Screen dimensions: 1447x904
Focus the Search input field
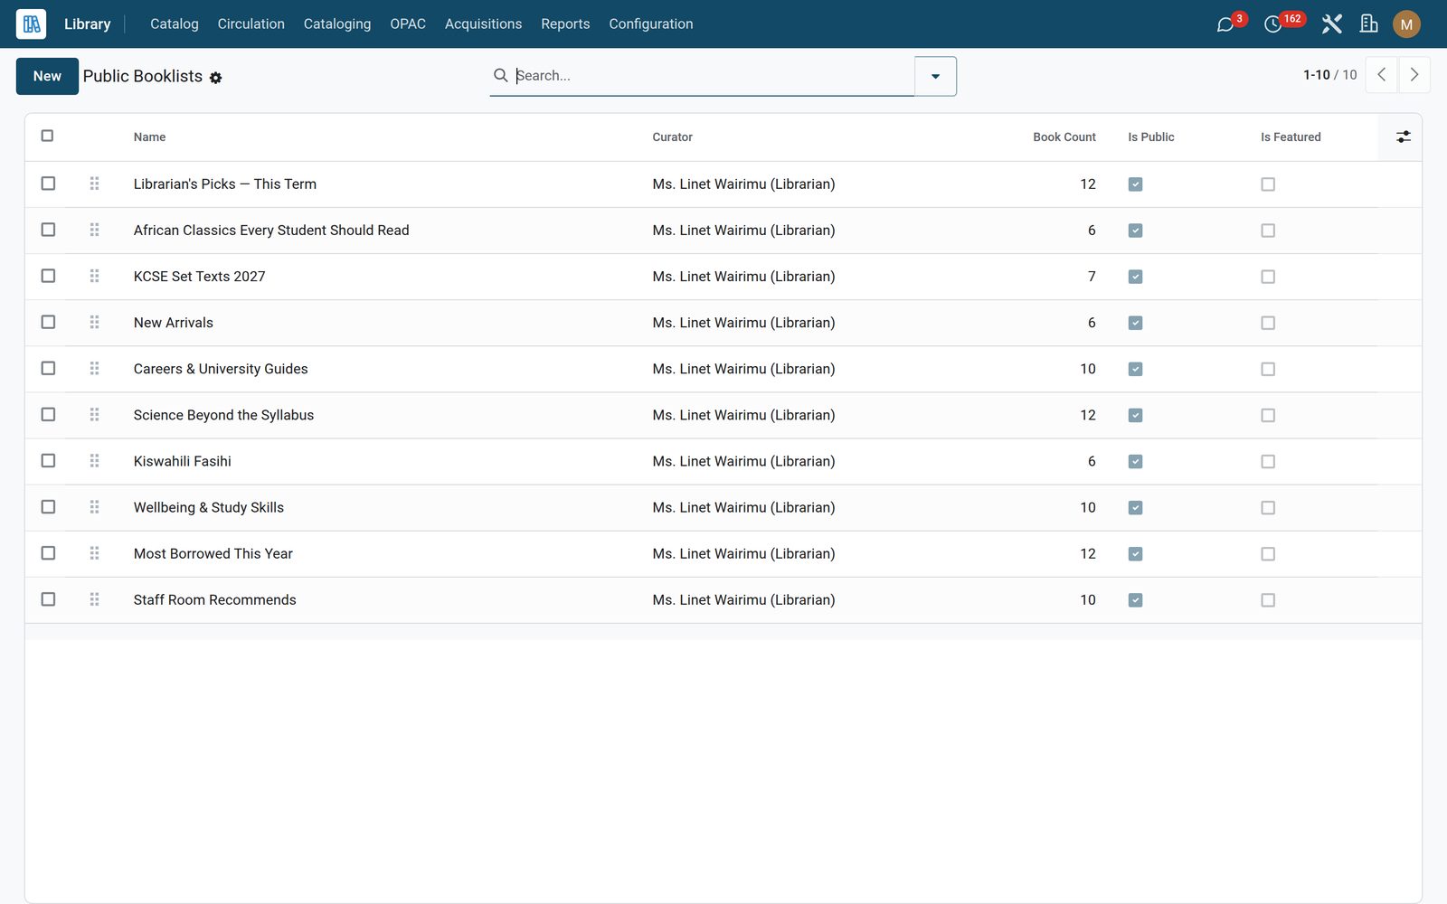(x=713, y=76)
